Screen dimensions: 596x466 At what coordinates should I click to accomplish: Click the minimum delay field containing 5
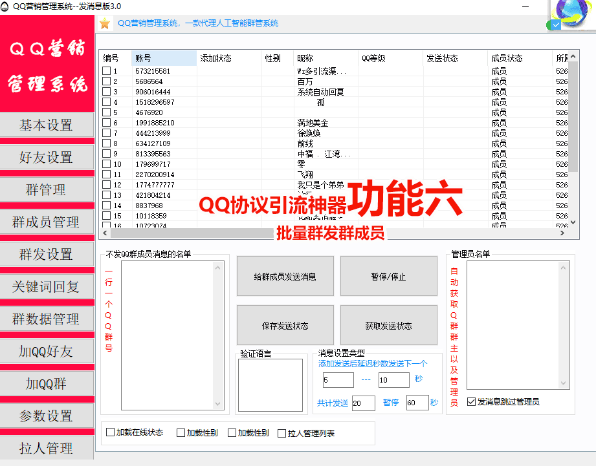[x=338, y=380]
